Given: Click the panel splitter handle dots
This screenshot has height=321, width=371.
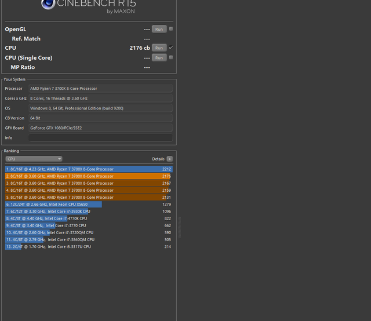Looking at the screenshot, I should [180, 228].
